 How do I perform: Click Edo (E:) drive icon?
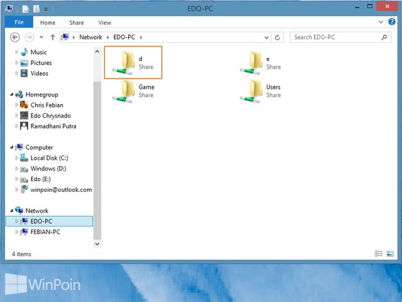(x=24, y=179)
